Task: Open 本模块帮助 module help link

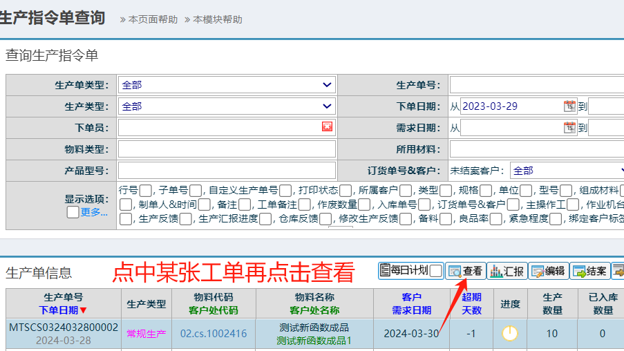Action: click(x=217, y=19)
